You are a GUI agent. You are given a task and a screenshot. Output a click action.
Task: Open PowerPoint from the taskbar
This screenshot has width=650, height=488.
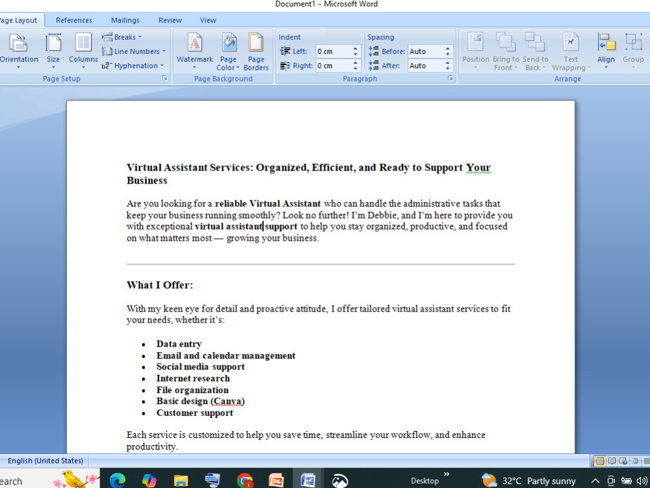[x=276, y=480]
